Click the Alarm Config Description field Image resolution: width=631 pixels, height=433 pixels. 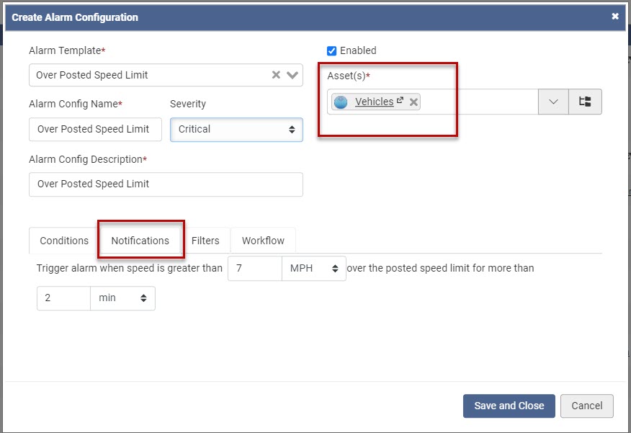[166, 184]
